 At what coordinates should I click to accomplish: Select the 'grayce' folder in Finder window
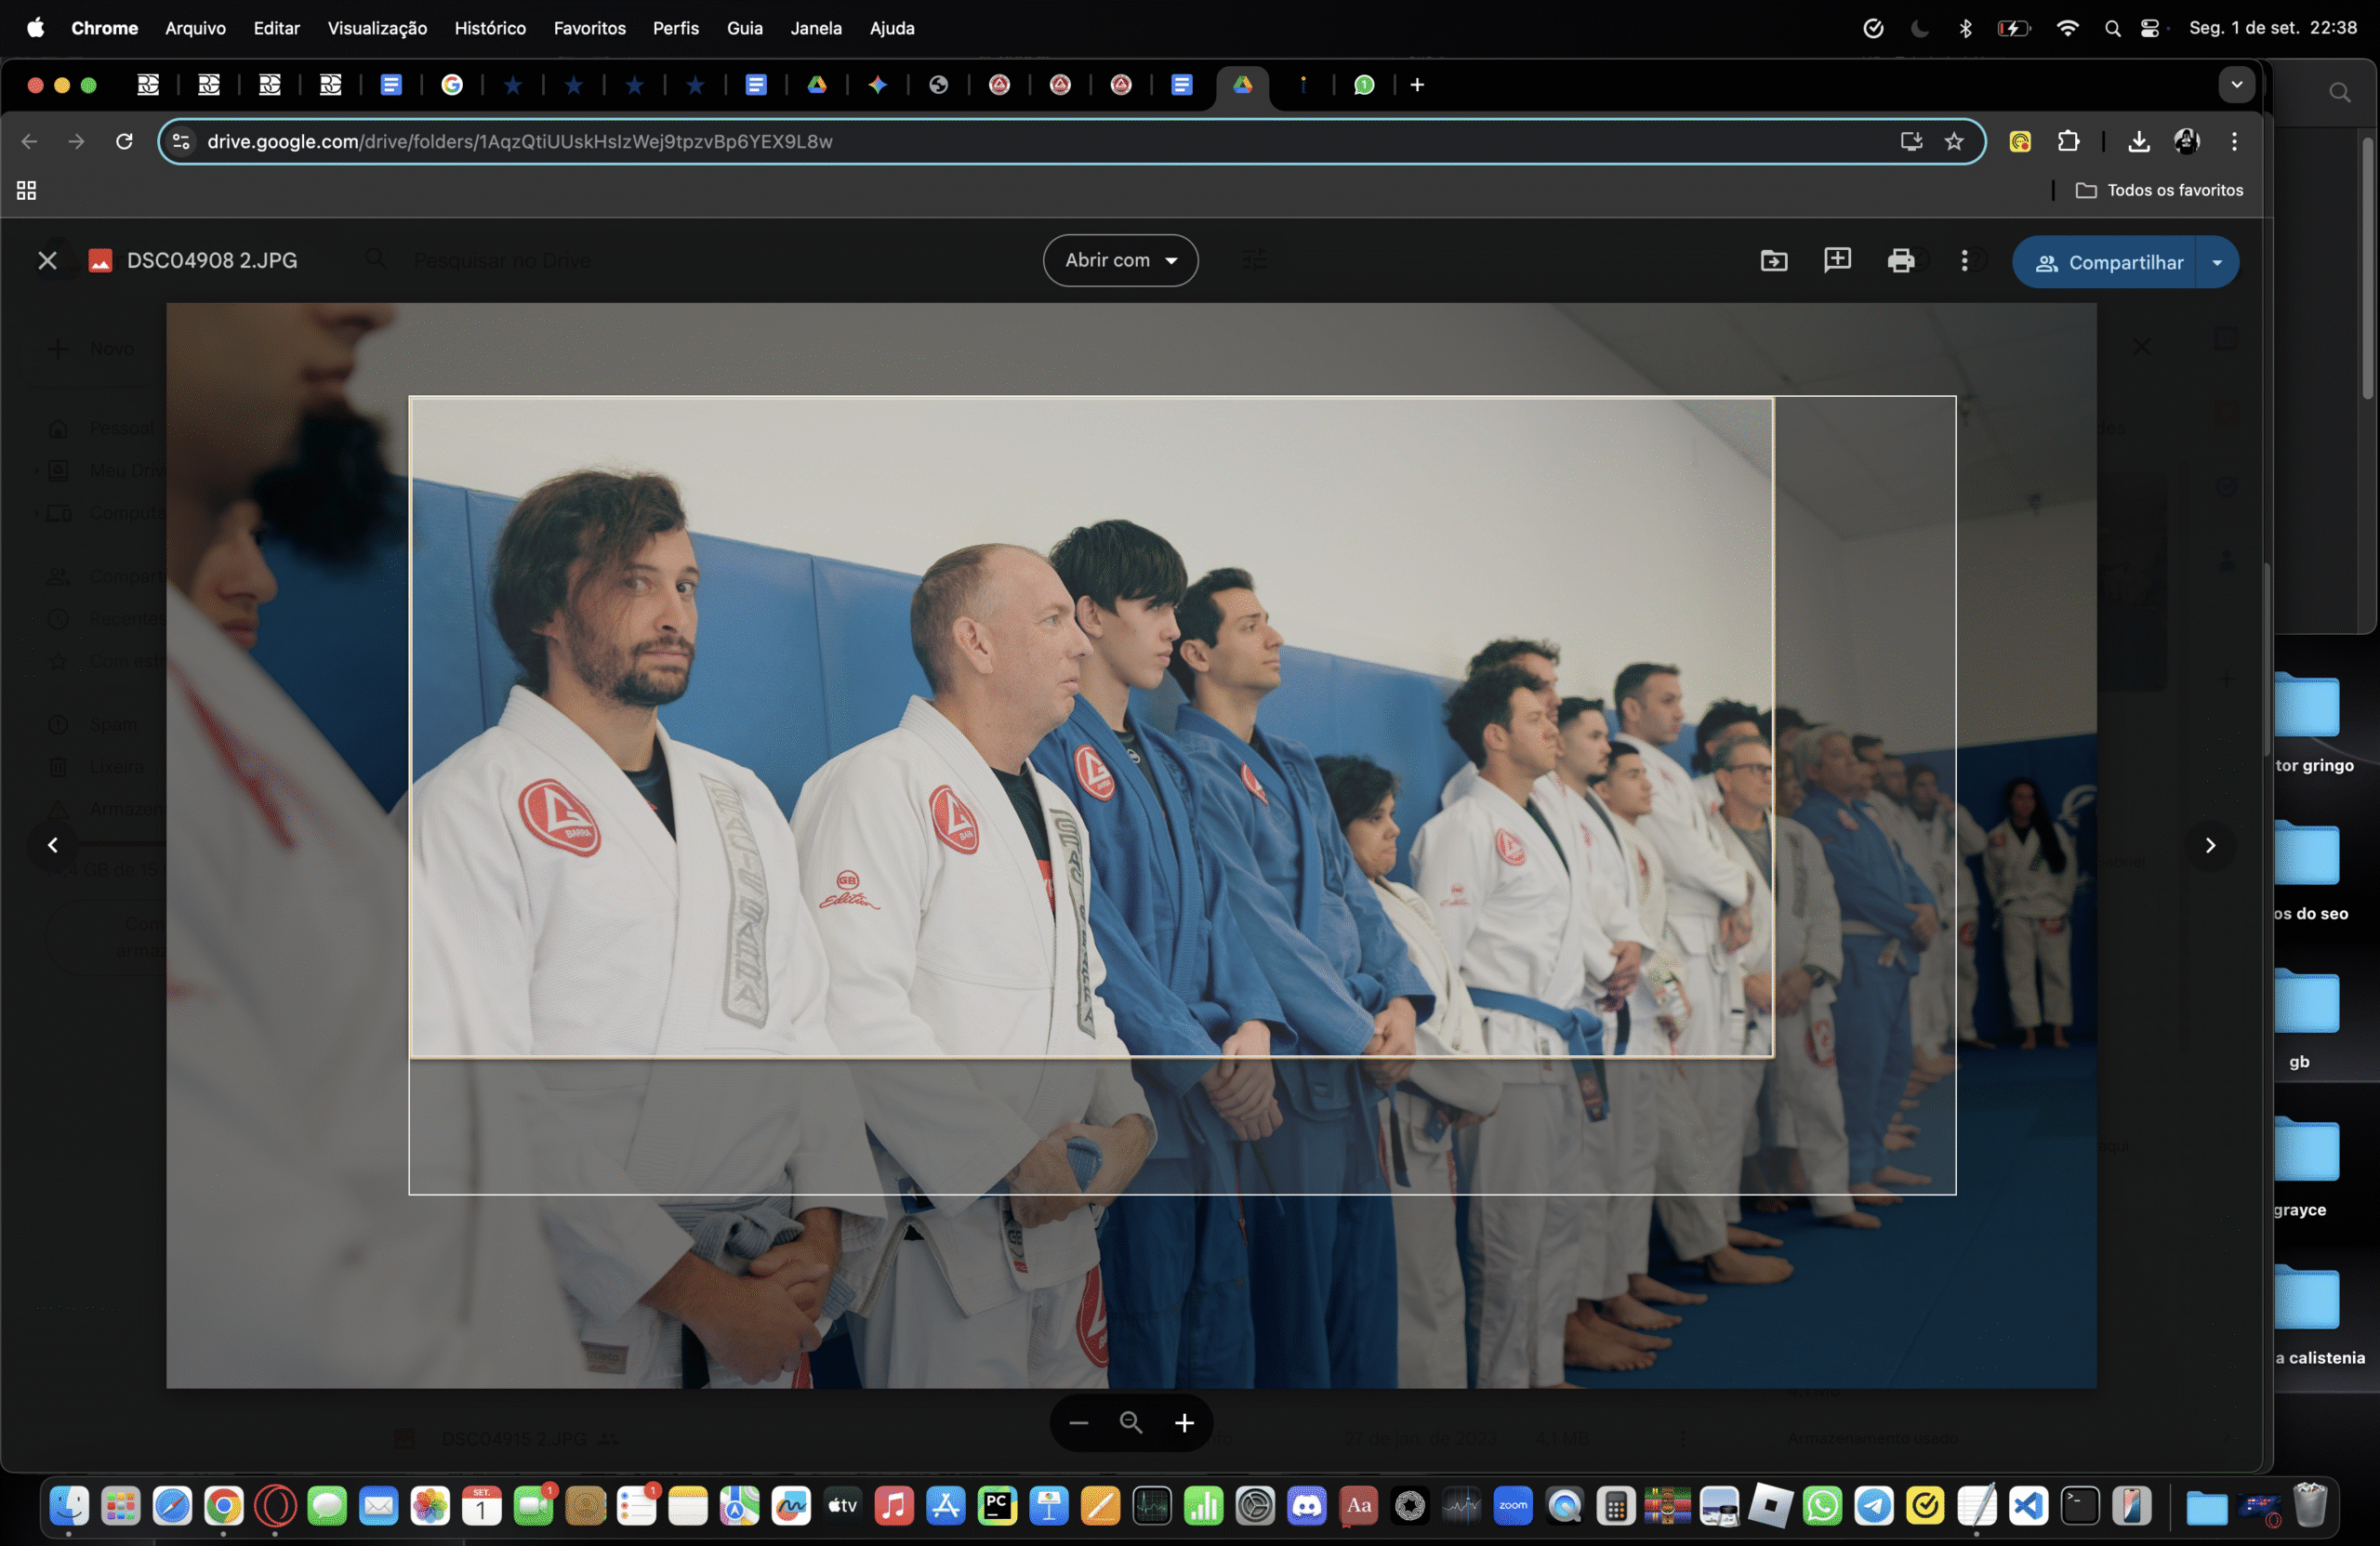click(x=2305, y=1166)
